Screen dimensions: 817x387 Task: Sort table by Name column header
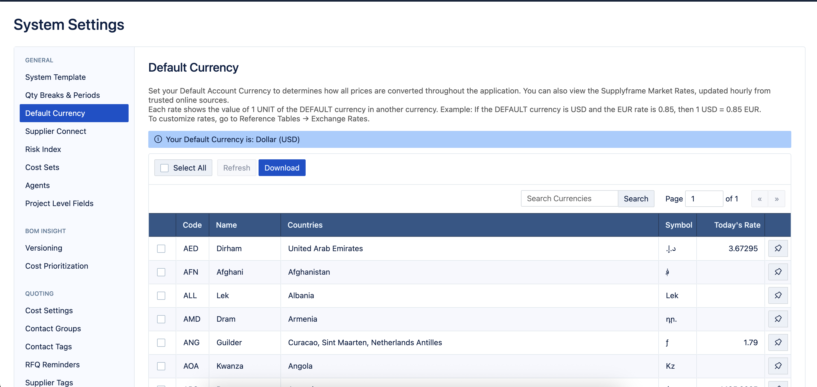[x=245, y=225]
